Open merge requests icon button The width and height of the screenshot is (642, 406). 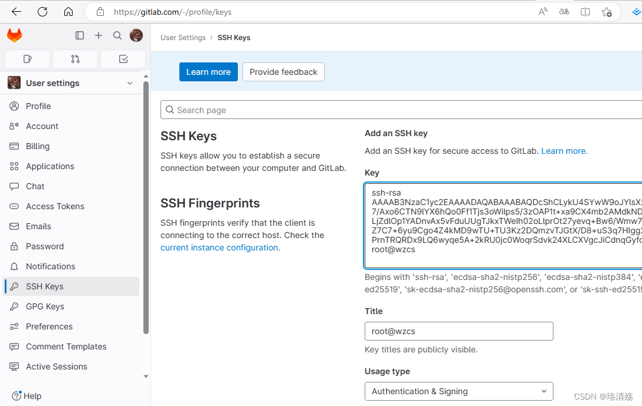[x=76, y=59]
